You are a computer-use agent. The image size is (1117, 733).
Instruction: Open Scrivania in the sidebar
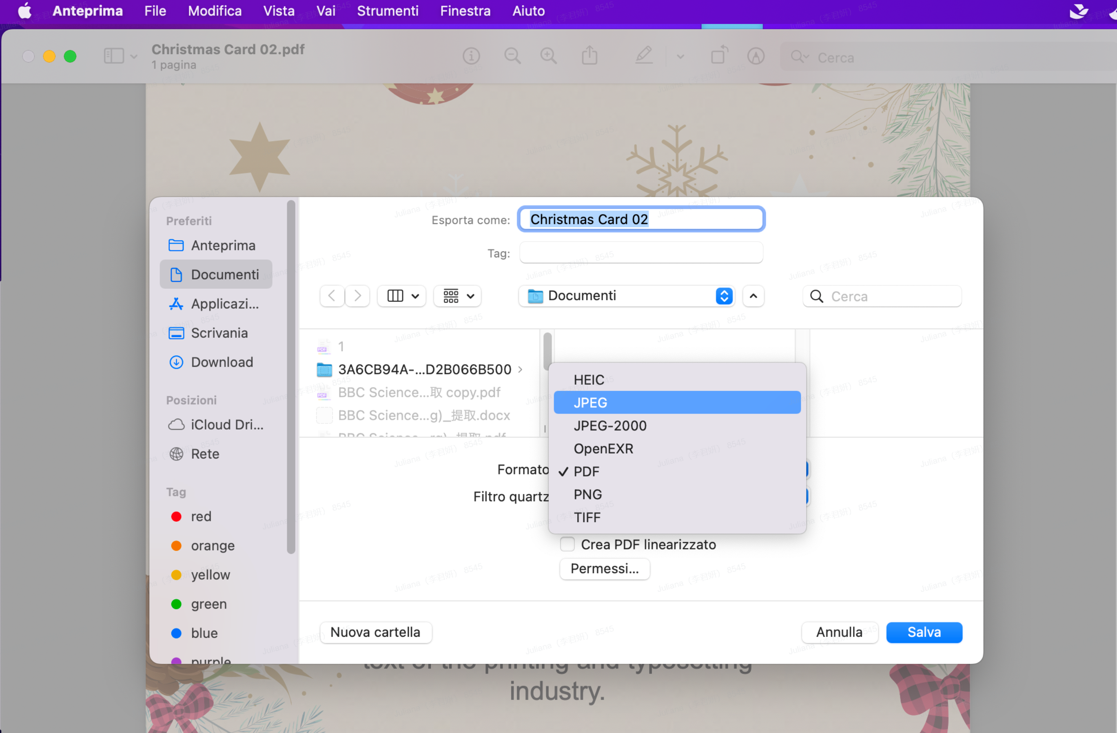pyautogui.click(x=216, y=333)
